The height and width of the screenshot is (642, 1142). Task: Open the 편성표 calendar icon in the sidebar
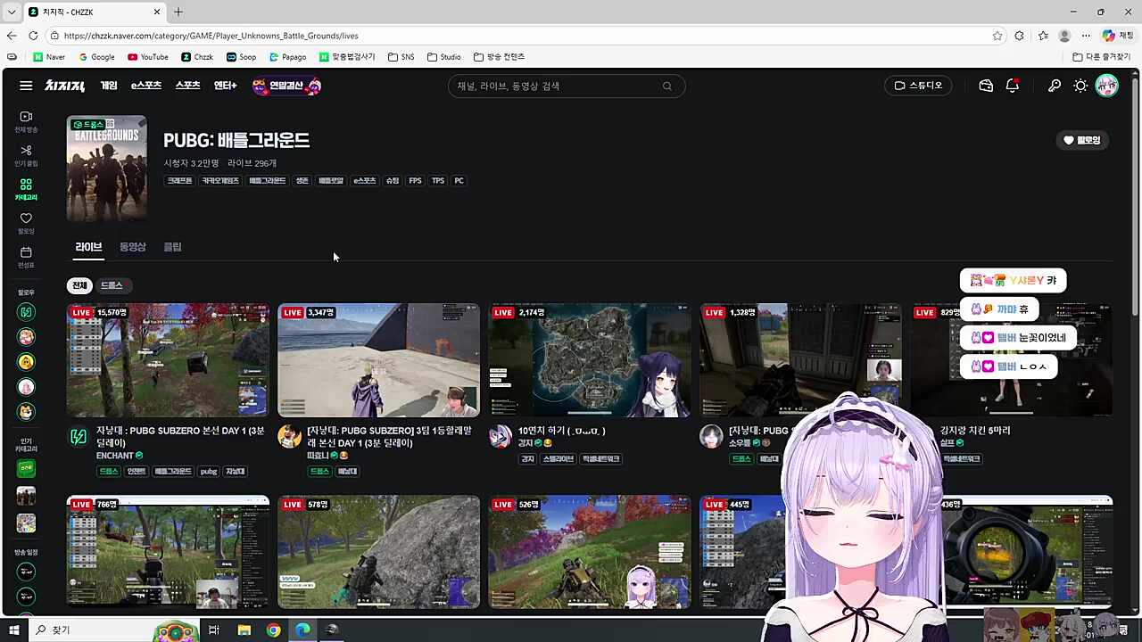click(x=26, y=257)
